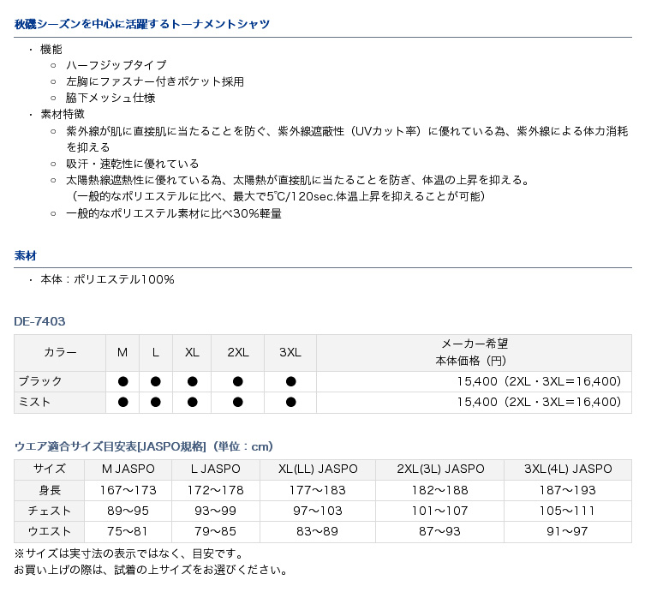Click the height cell '182～188'

(440, 490)
